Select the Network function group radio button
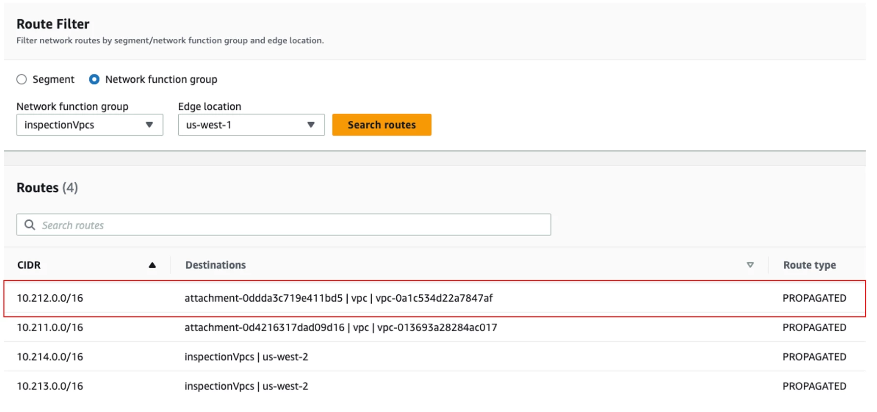877x412 pixels. [94, 79]
